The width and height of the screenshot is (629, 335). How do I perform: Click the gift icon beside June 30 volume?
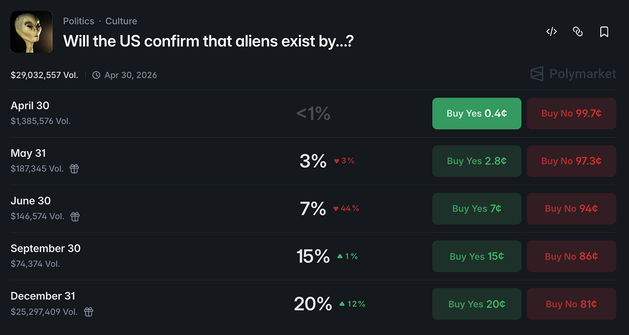pos(75,216)
